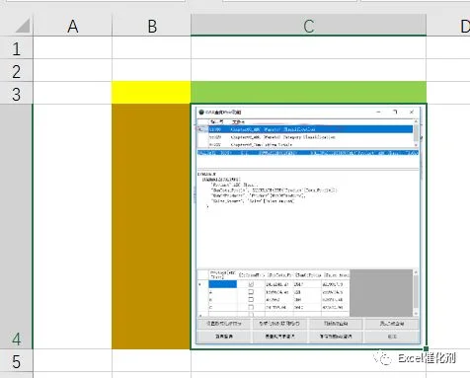Click the dark gold cell B4
Screen dimensions: 470x378
151,226
